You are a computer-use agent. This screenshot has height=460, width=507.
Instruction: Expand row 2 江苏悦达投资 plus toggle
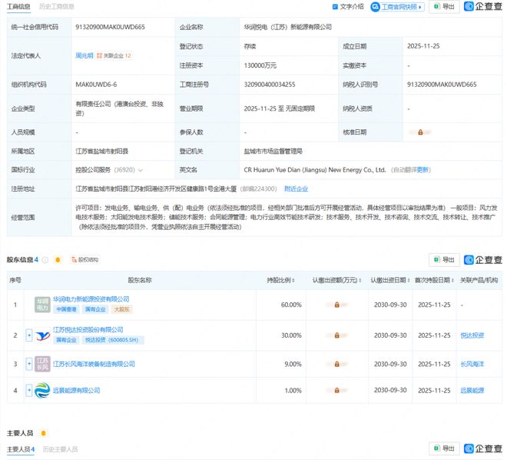click(28, 335)
